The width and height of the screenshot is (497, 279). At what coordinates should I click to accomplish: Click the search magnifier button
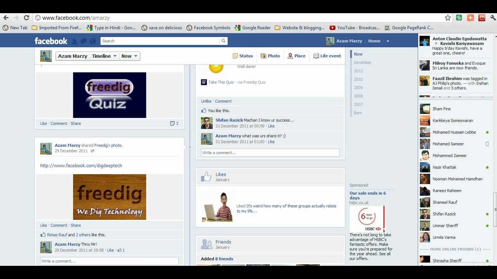point(223,41)
